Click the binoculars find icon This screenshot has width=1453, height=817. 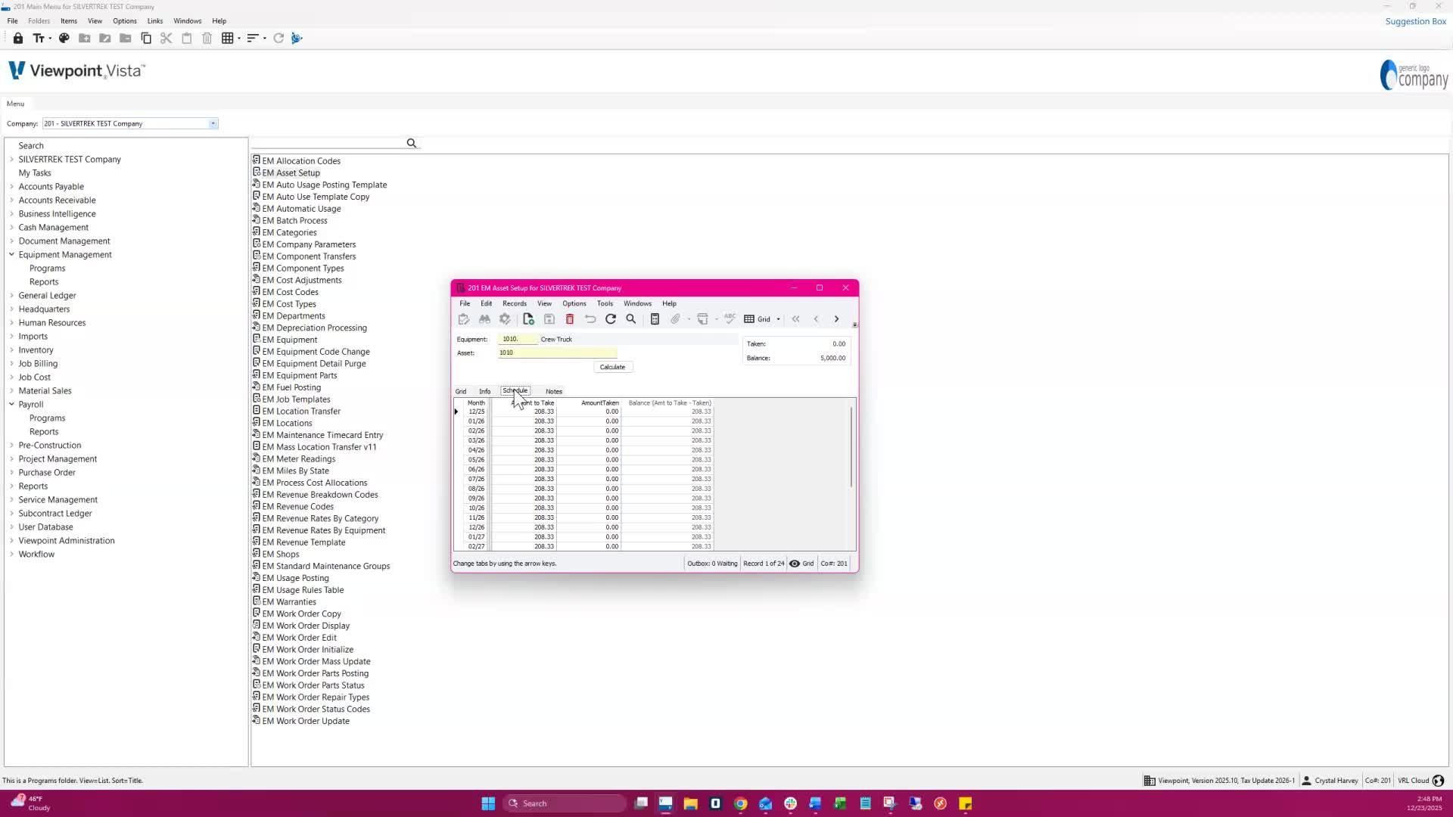click(484, 319)
